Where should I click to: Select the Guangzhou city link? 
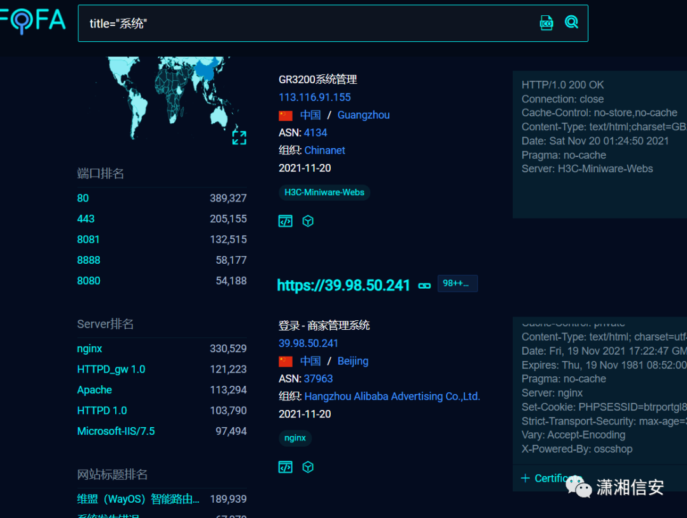[x=364, y=115]
